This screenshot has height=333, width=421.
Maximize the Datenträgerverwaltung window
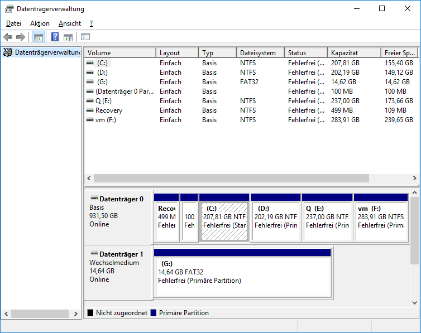click(x=382, y=8)
